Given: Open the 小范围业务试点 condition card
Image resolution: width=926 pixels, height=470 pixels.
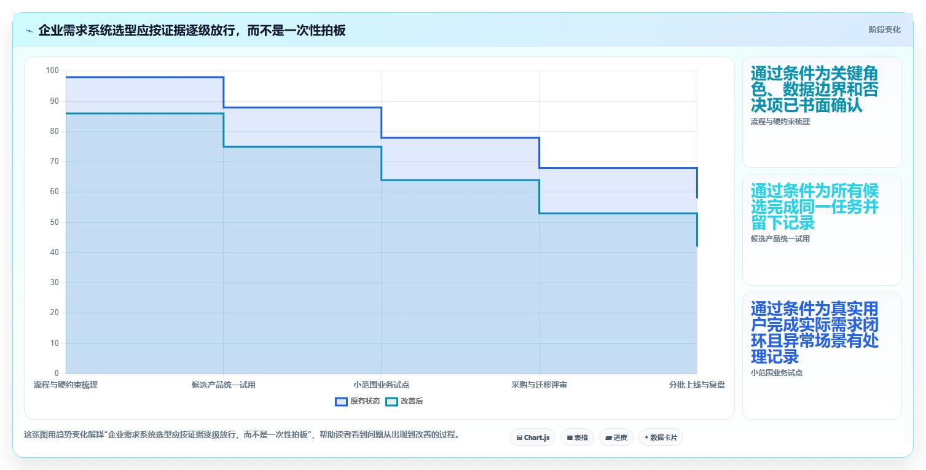Looking at the screenshot, I should click(822, 355).
